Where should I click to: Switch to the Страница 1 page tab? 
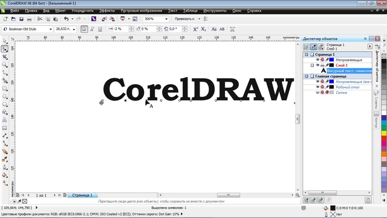click(82, 195)
